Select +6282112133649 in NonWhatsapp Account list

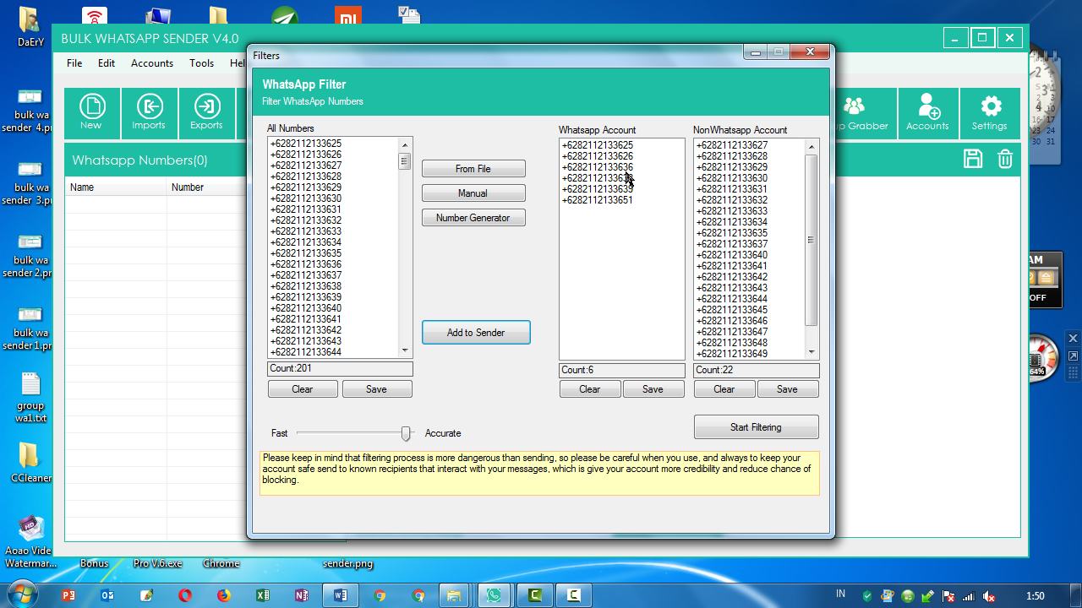pos(732,354)
